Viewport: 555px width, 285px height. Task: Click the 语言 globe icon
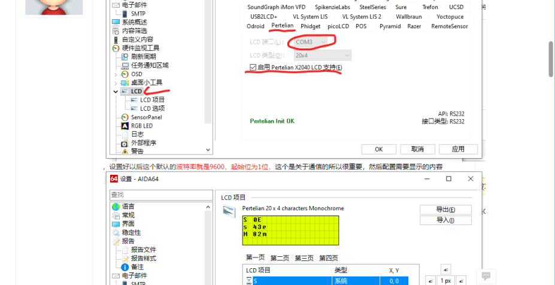[116, 207]
